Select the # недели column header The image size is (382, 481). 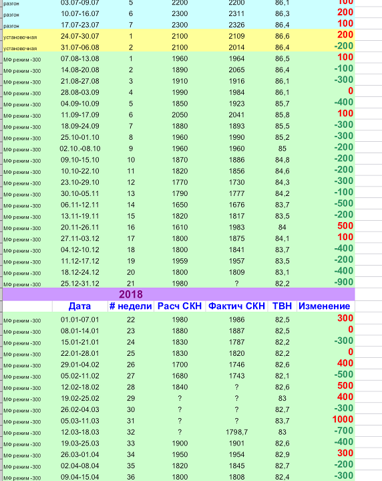[x=131, y=306]
